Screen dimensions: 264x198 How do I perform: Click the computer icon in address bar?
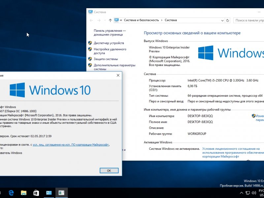pos(116,20)
